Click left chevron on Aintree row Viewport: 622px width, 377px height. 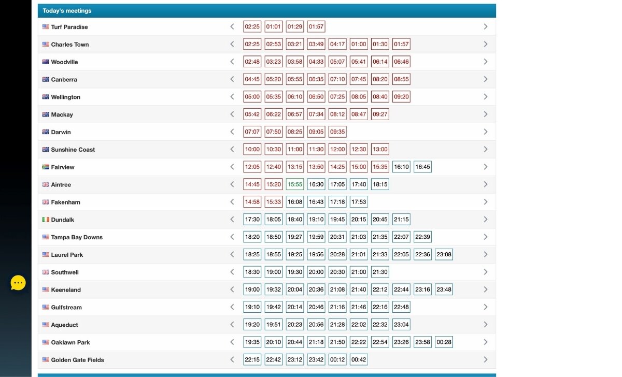tap(232, 184)
